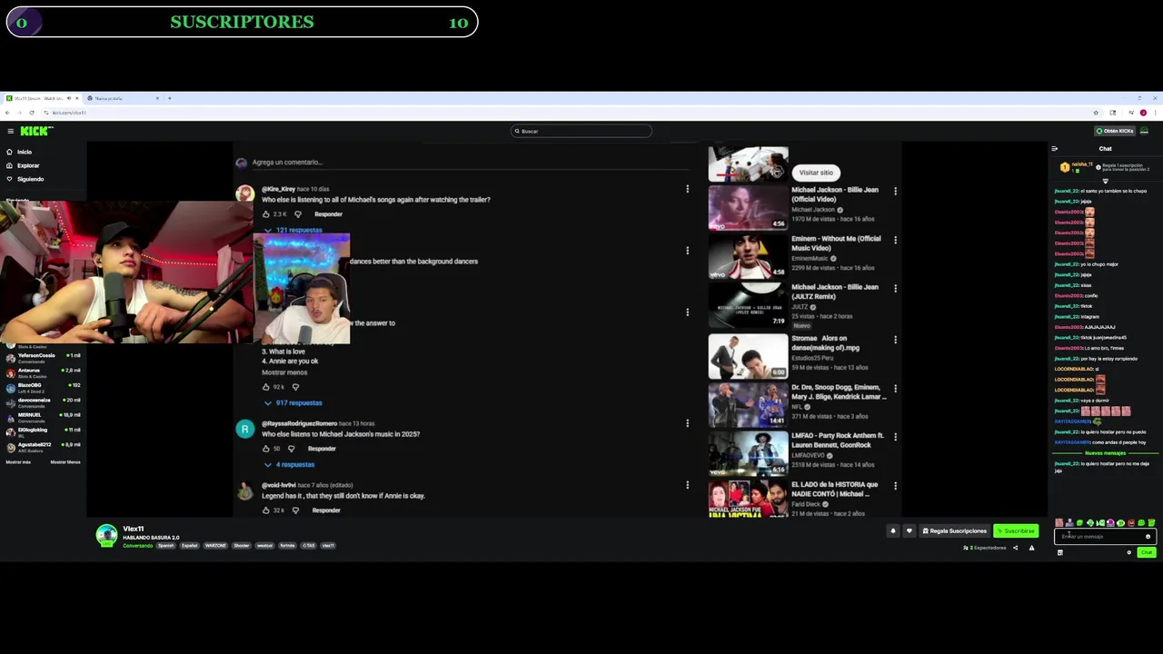Expand the 917 respuestas thread

tap(293, 402)
